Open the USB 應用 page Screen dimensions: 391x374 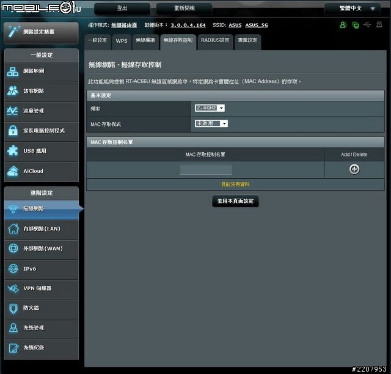click(x=41, y=151)
